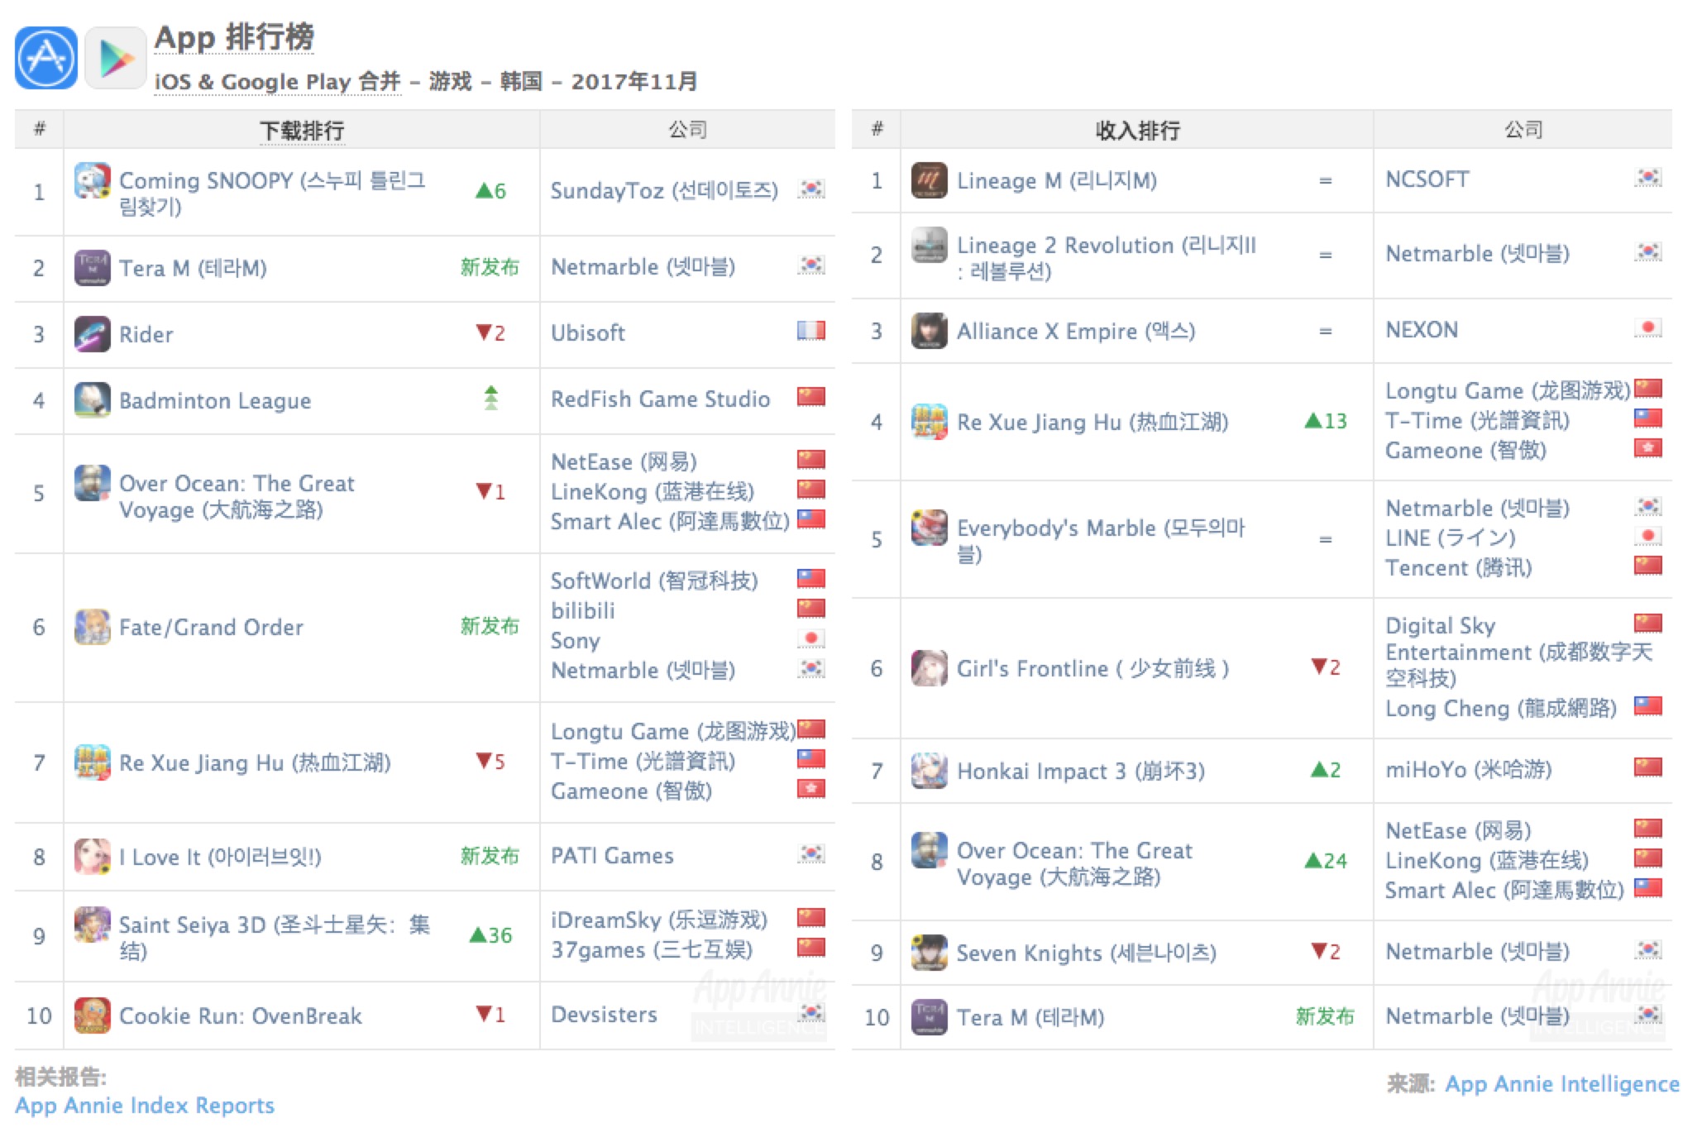Click the Lineage 2 Revolution icon
The width and height of the screenshot is (1702, 1128).
coord(930,245)
